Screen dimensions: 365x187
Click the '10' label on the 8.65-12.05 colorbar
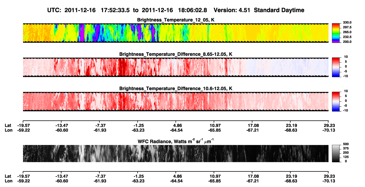(x=346, y=57)
